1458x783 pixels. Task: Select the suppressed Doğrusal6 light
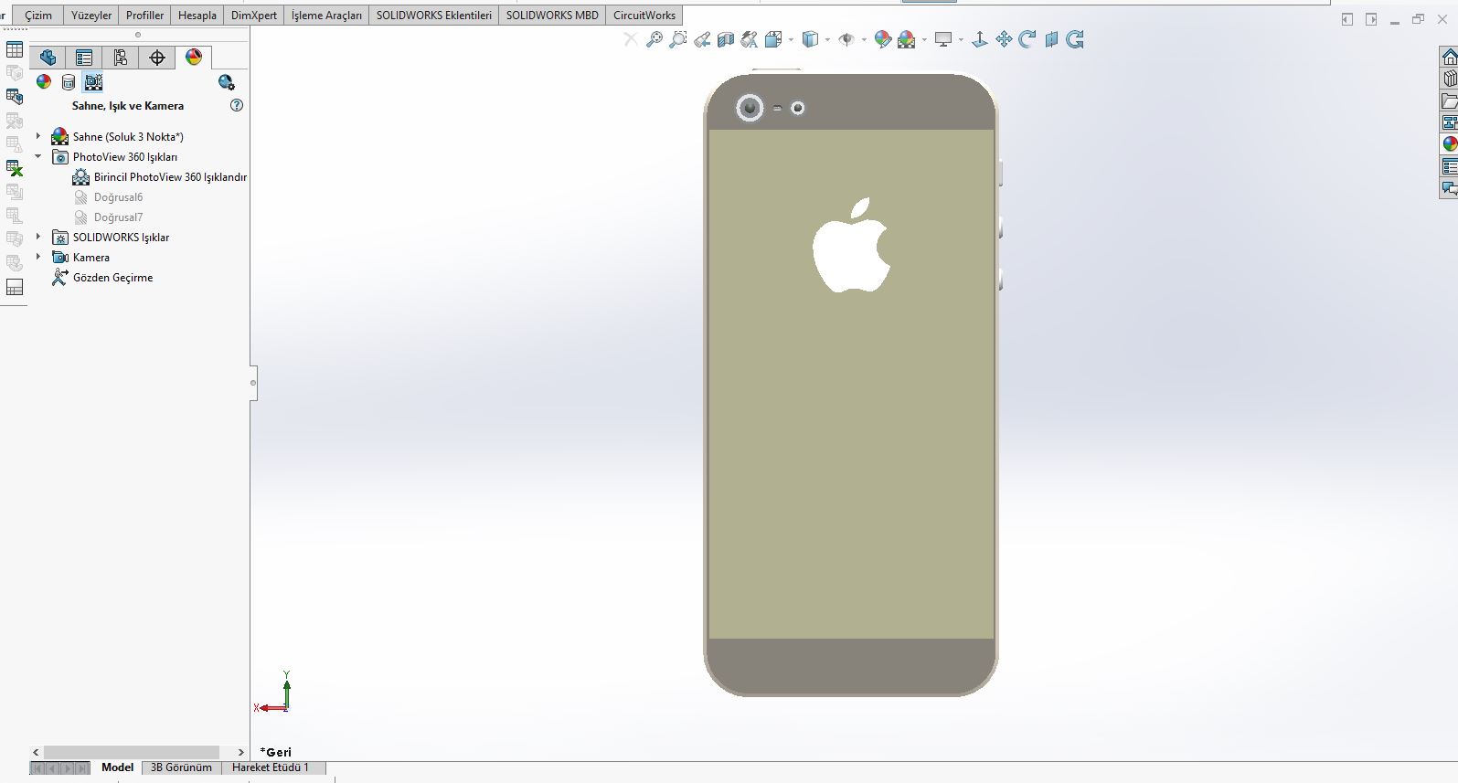(x=108, y=197)
